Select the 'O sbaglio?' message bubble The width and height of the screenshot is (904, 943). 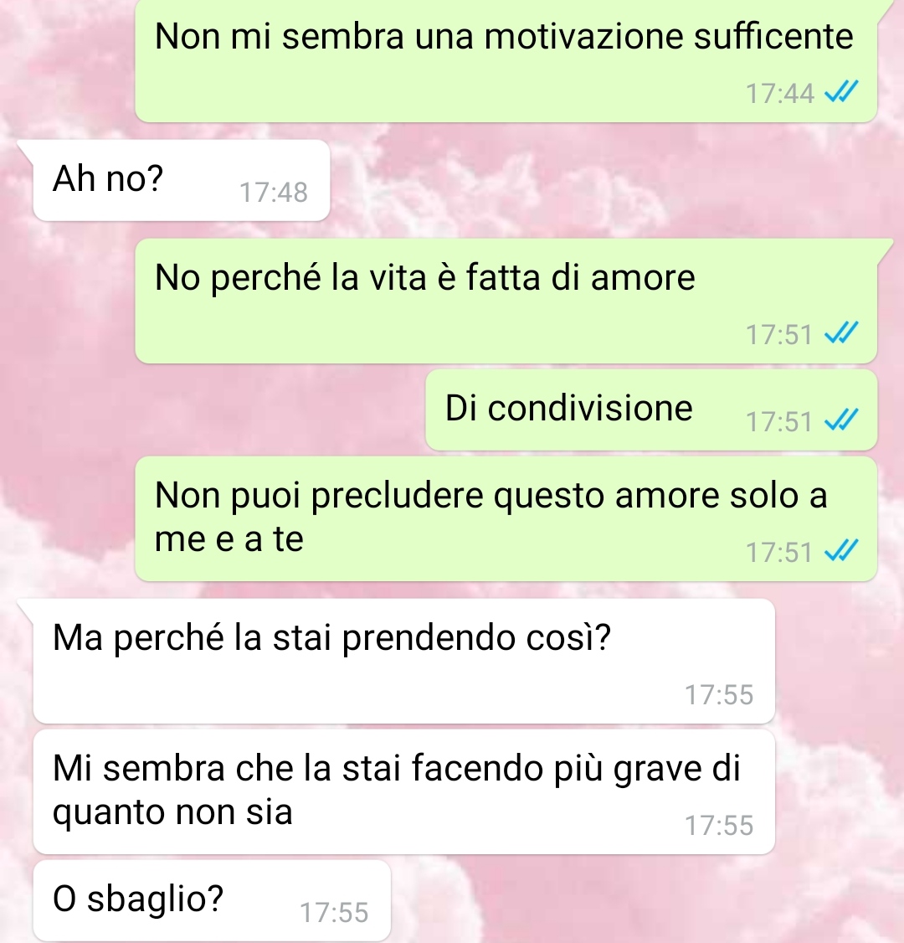(212, 901)
